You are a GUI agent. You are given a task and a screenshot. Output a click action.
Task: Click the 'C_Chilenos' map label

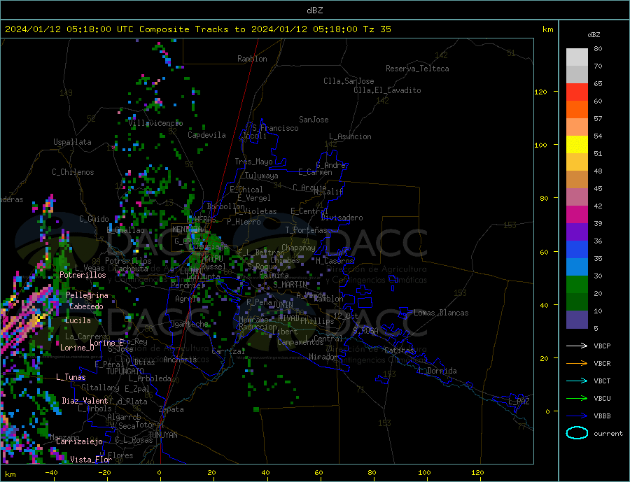[73, 172]
